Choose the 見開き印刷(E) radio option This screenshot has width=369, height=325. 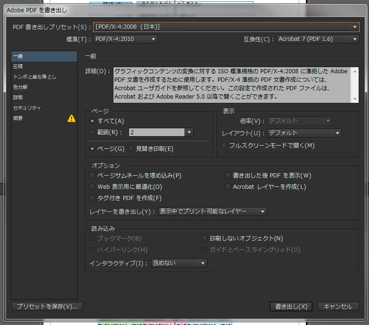click(131, 148)
